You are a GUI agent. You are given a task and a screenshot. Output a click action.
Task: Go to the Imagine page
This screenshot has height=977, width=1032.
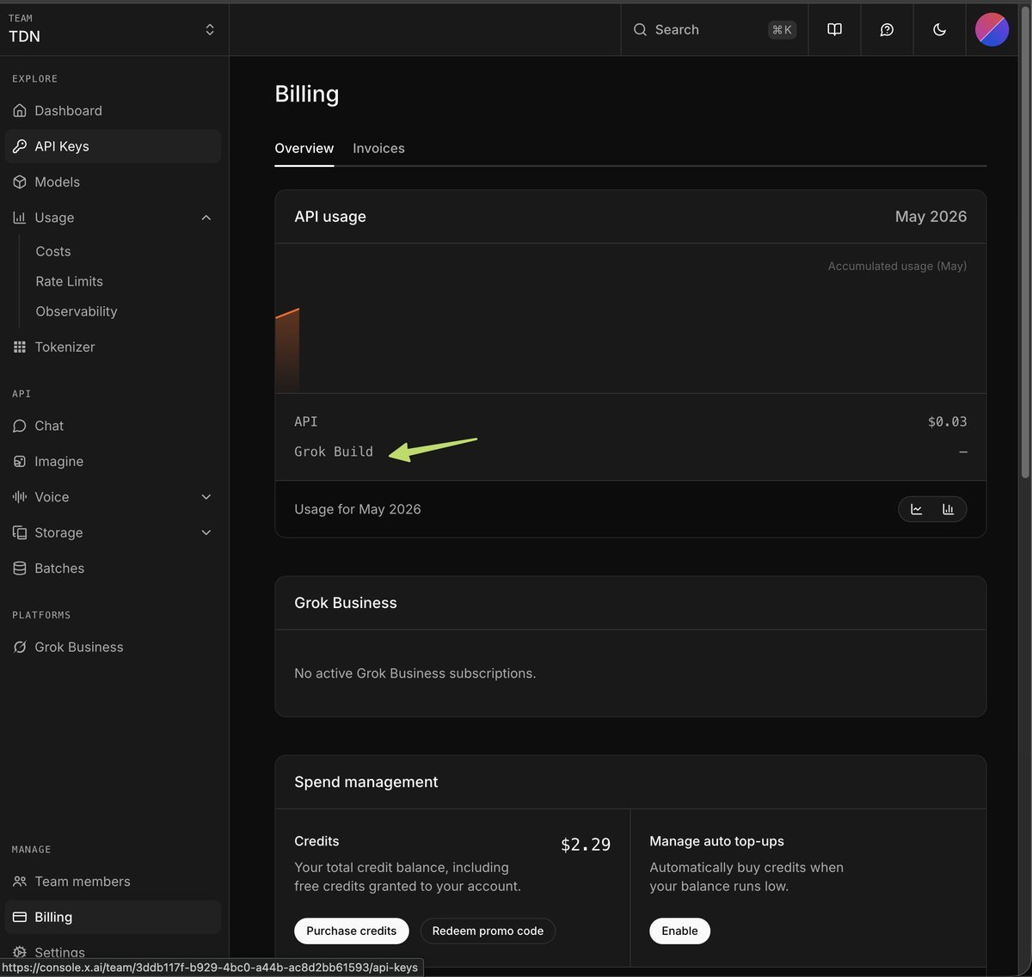click(113, 462)
